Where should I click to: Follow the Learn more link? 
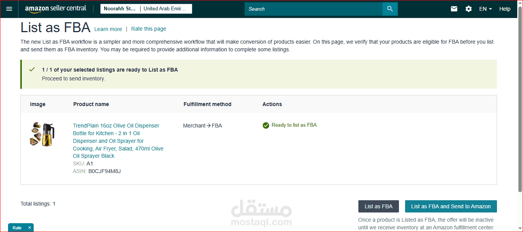coord(108,29)
